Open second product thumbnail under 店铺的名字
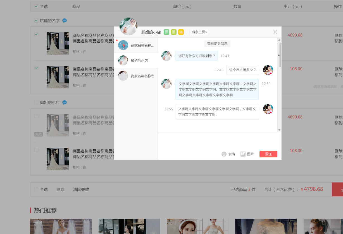This screenshot has width=343, height=234. (x=58, y=77)
